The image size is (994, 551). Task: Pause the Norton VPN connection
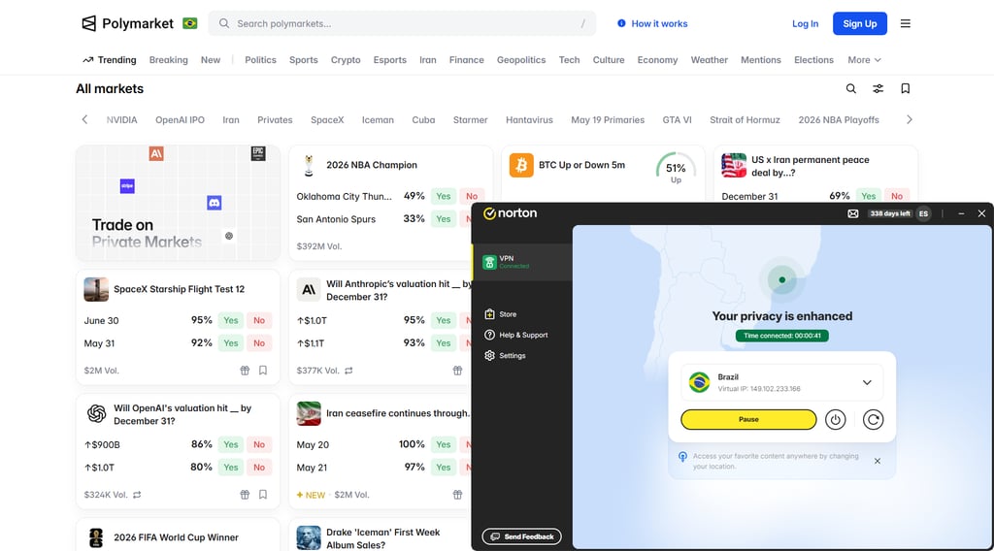coord(748,419)
